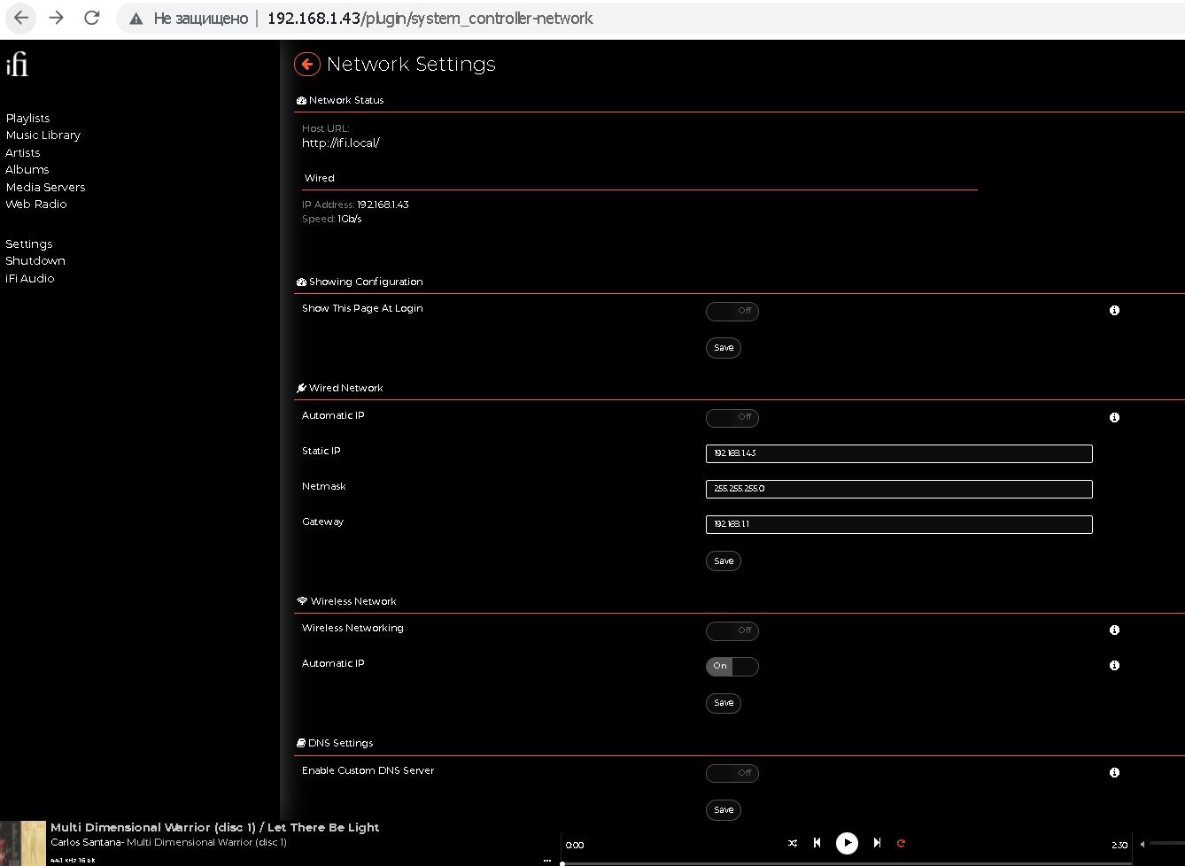The image size is (1185, 866).
Task: Click the 2:30 track duration text
Action: click(1119, 845)
